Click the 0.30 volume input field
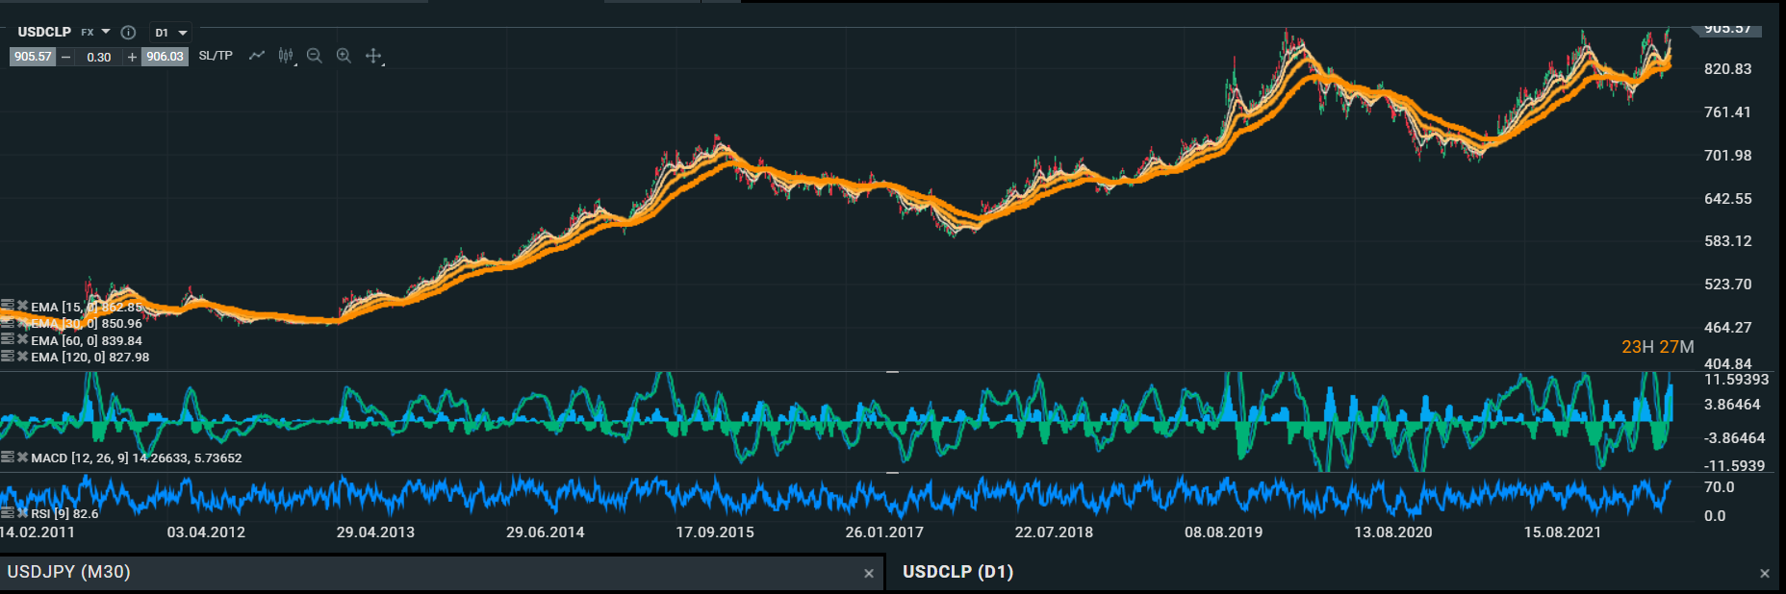The width and height of the screenshot is (1786, 594). coord(99,57)
